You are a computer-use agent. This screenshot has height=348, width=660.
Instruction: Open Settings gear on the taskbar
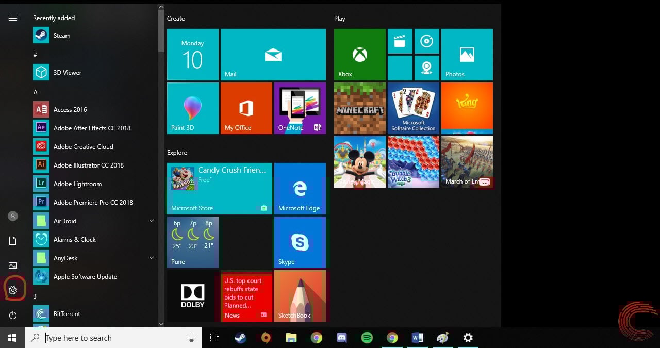tap(468, 338)
